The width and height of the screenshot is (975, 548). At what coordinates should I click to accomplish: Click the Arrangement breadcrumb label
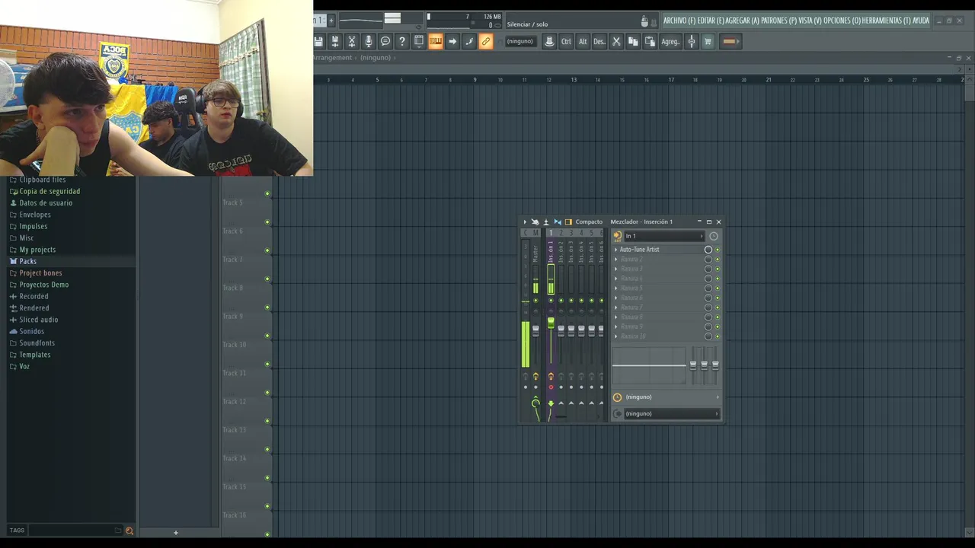click(x=332, y=58)
